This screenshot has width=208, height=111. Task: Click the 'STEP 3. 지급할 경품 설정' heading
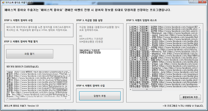[89, 20]
